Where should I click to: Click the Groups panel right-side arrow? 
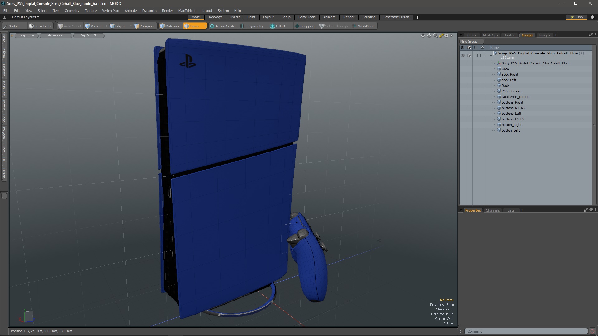[596, 35]
